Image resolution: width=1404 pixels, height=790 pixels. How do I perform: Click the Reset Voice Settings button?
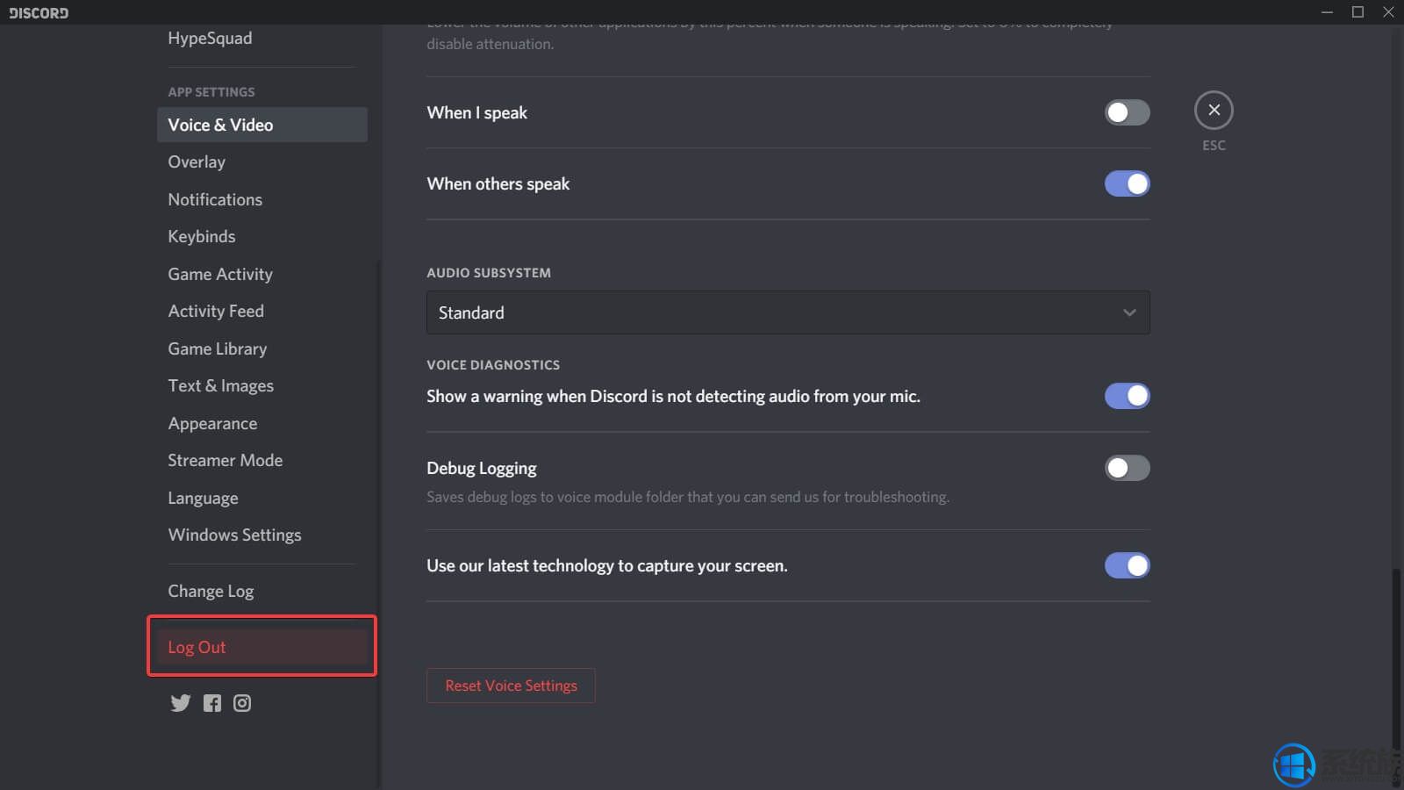coord(511,686)
